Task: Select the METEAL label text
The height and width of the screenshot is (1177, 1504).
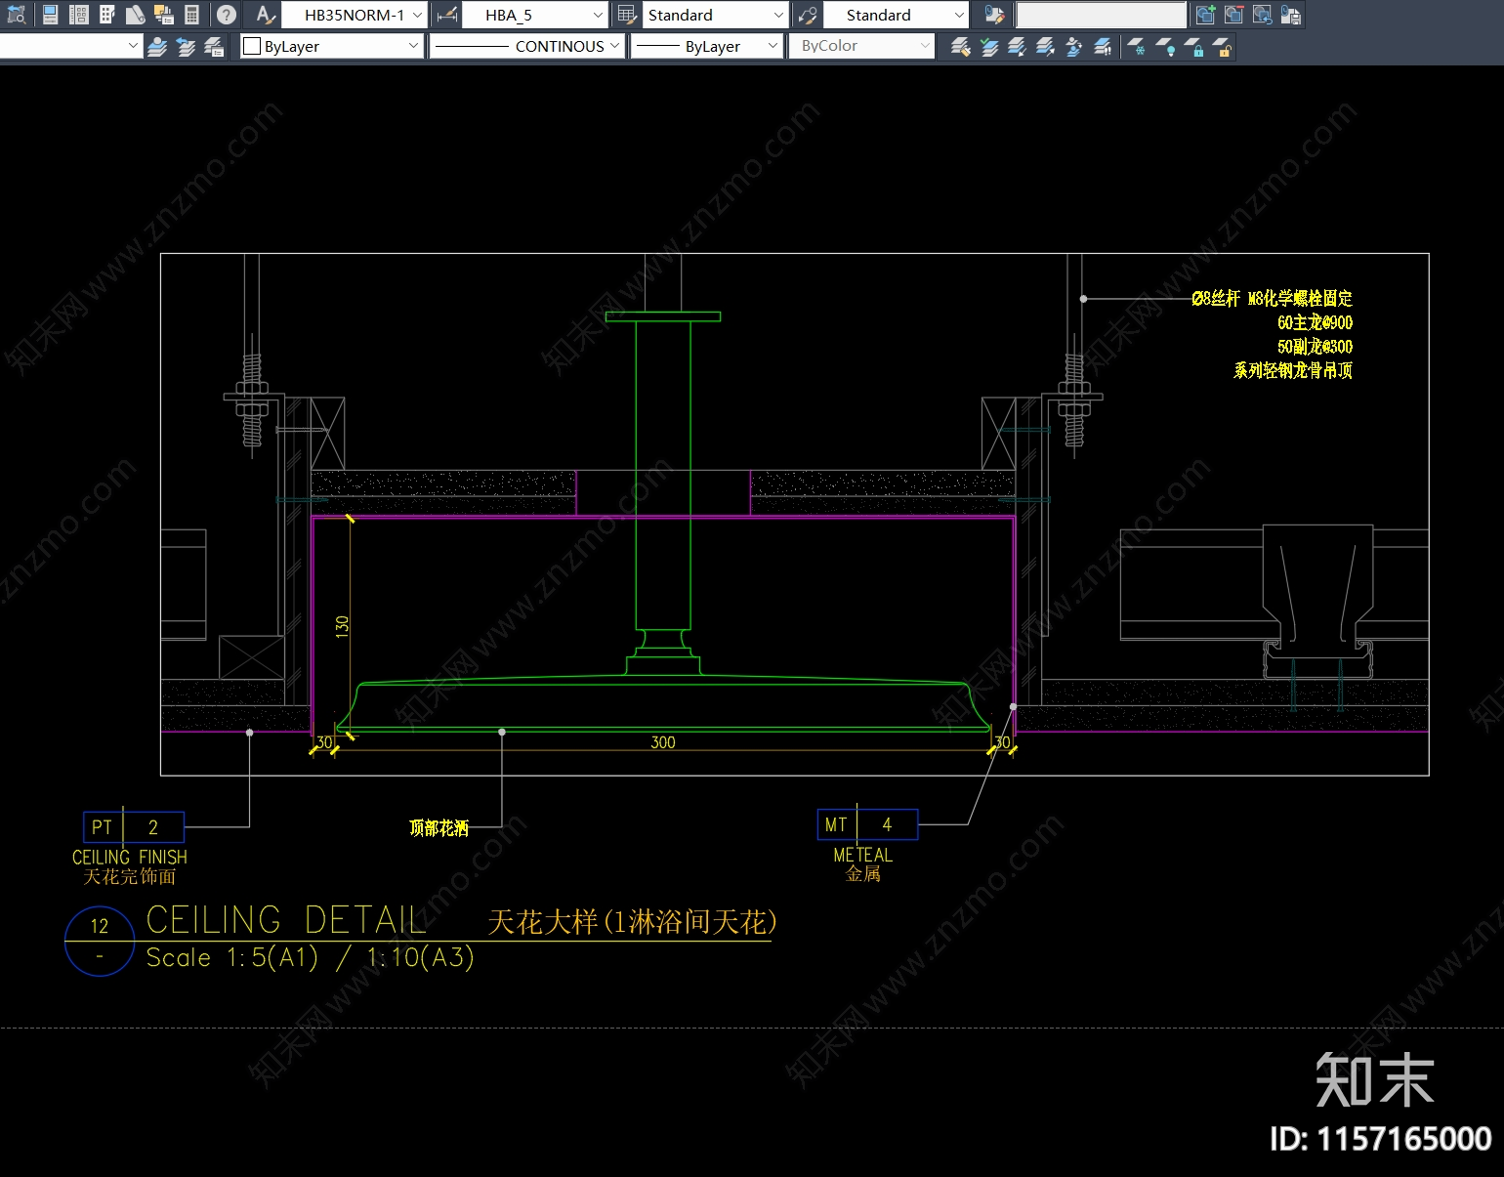Action: pyautogui.click(x=863, y=855)
